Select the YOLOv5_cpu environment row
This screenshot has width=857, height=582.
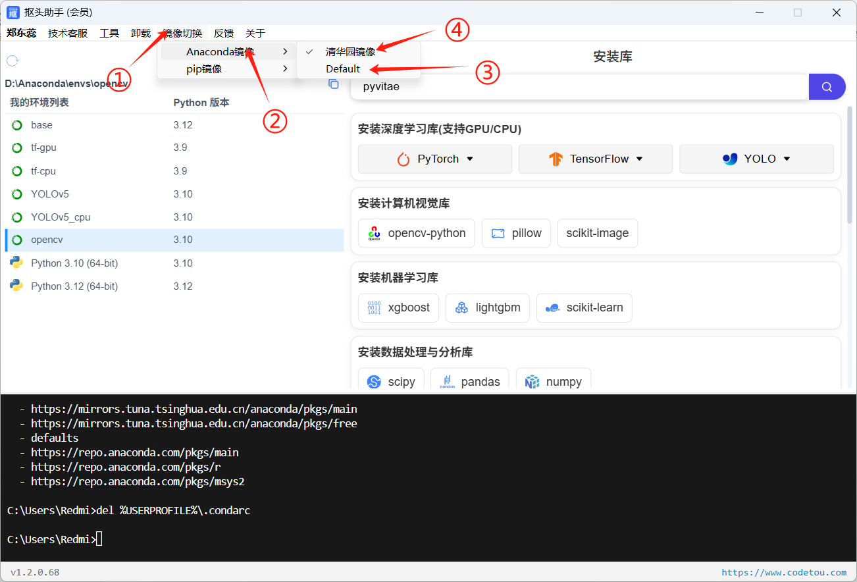pyautogui.click(x=174, y=217)
